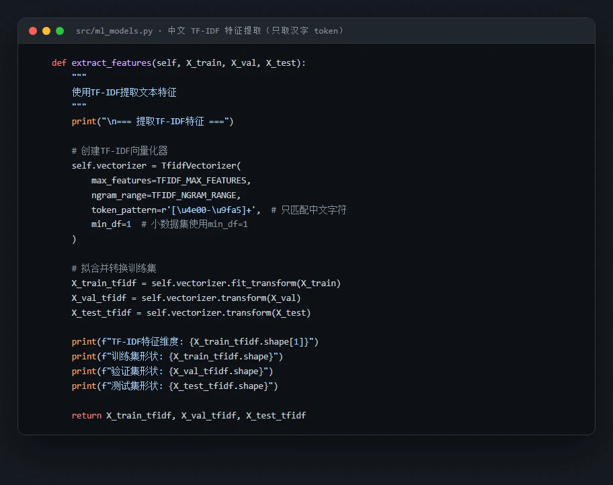Click max_features=TFIDF_MAX_FEATURES line

[171, 181]
